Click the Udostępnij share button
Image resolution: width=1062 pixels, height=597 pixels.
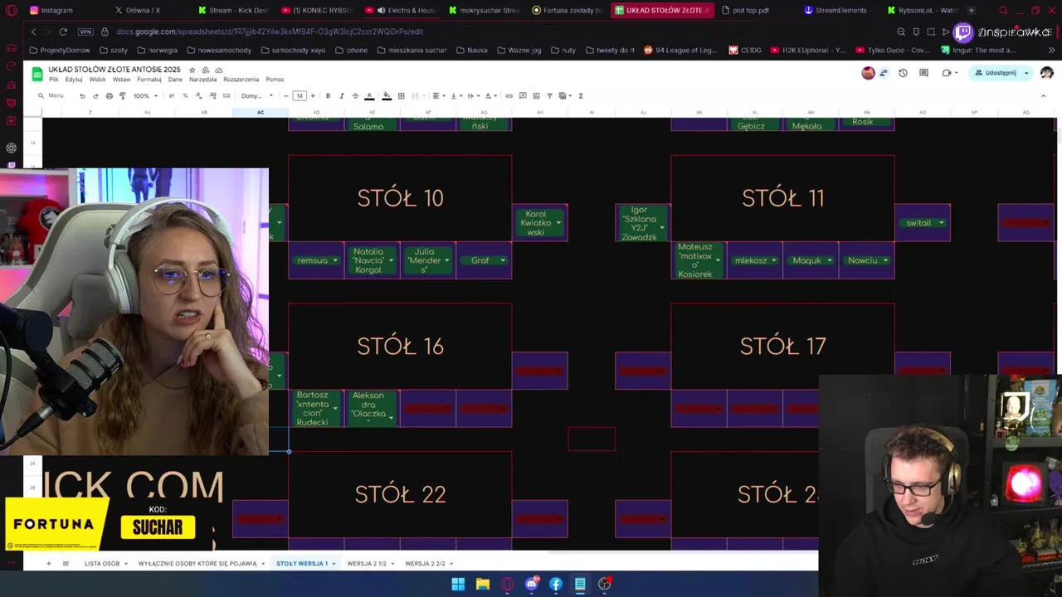coord(996,73)
